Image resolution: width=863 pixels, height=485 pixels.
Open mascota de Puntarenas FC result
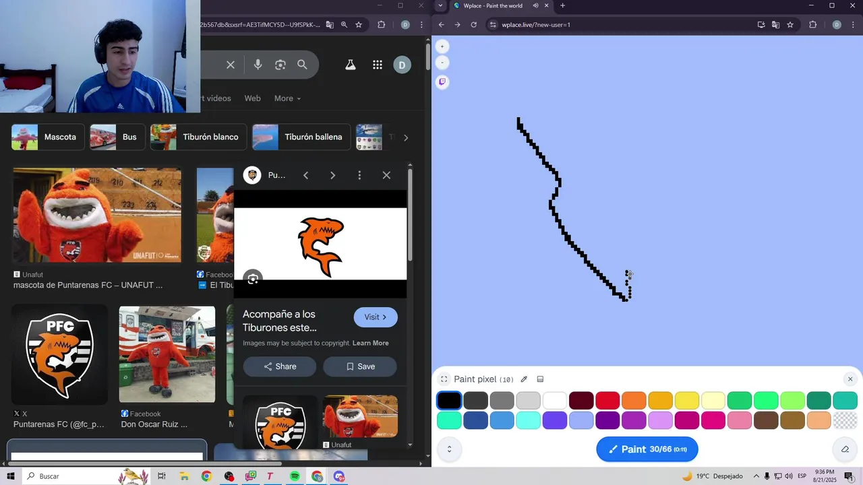[x=97, y=215]
